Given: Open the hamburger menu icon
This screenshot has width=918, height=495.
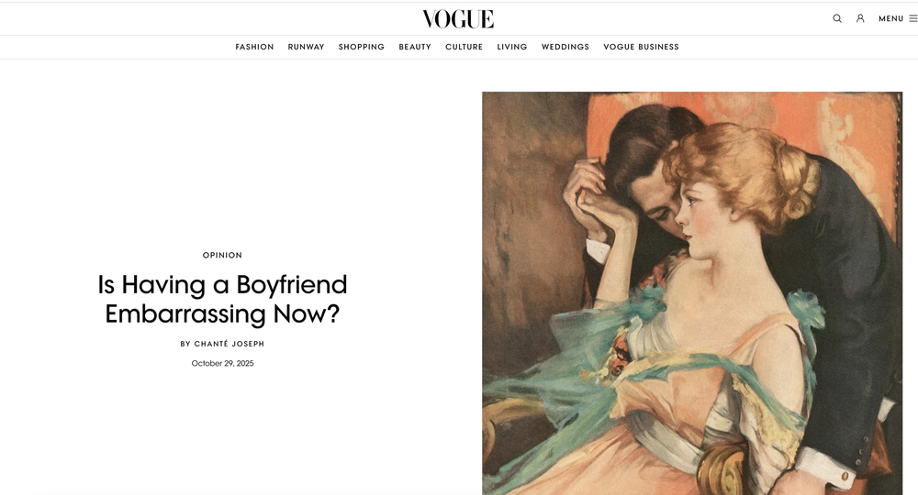Looking at the screenshot, I should 912,18.
